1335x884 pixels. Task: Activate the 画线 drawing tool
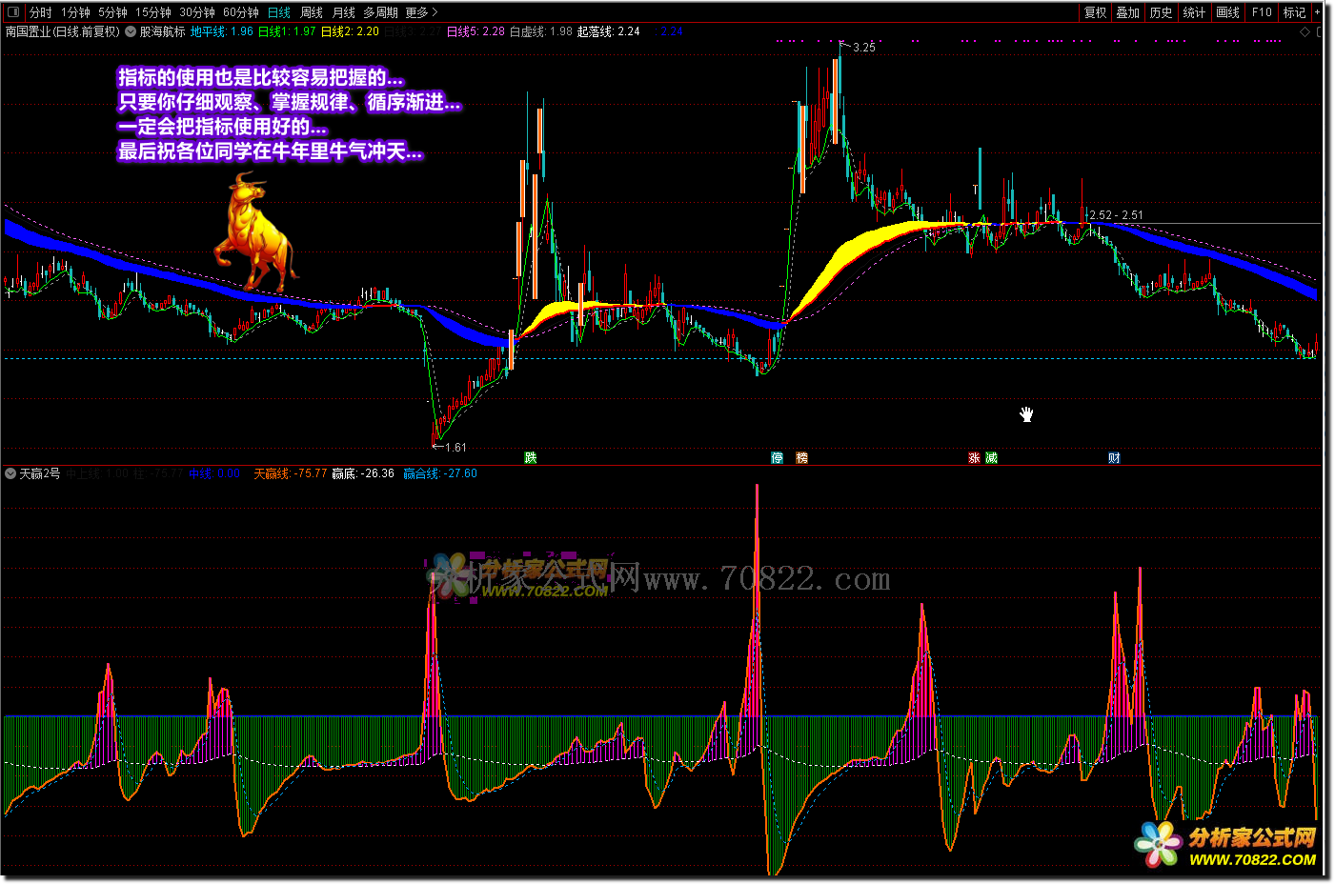[1227, 12]
